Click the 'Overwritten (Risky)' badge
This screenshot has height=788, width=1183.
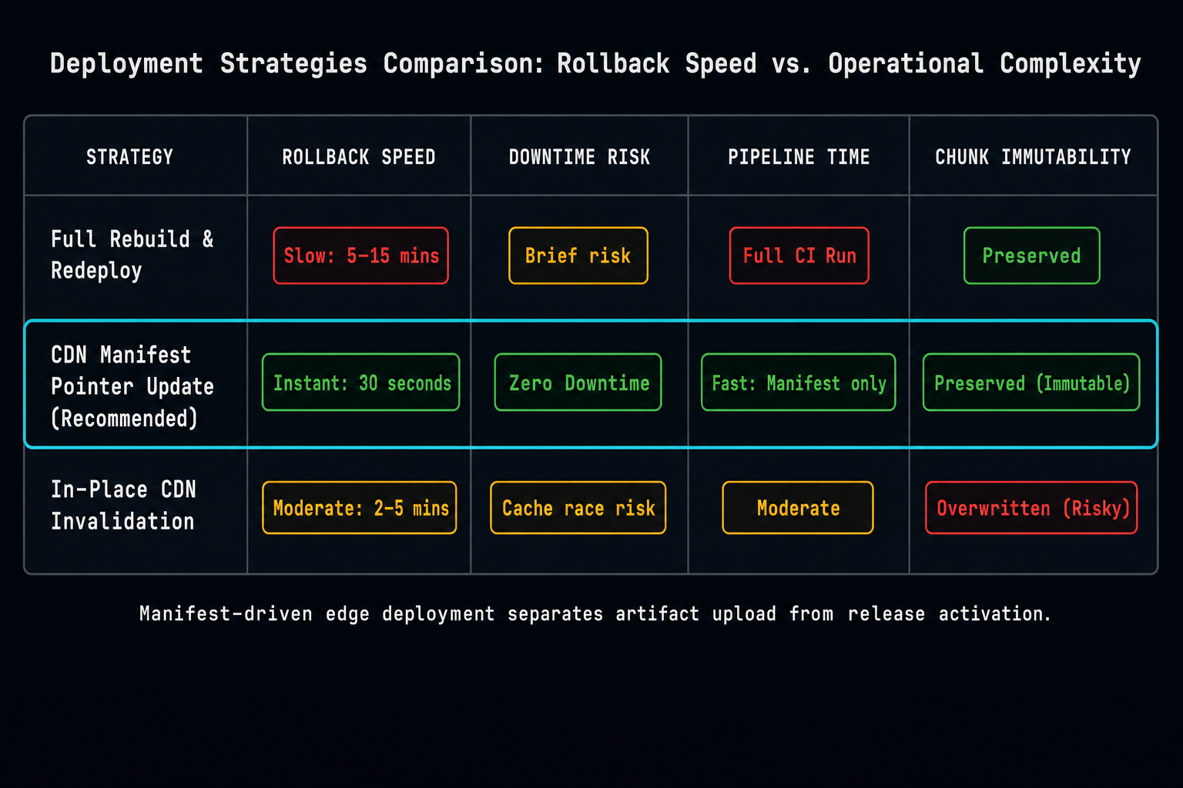(x=1031, y=508)
